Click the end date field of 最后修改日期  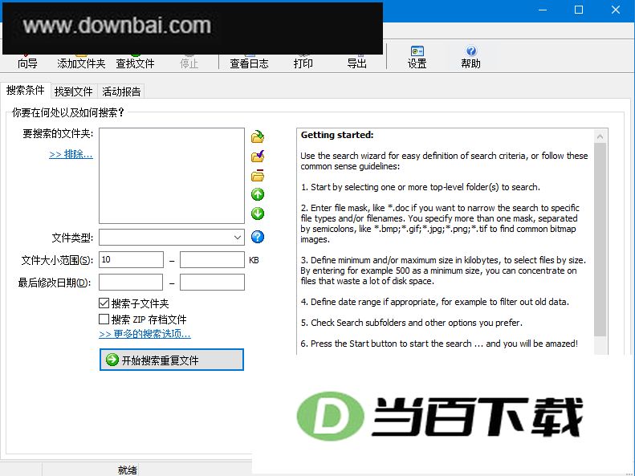click(212, 282)
